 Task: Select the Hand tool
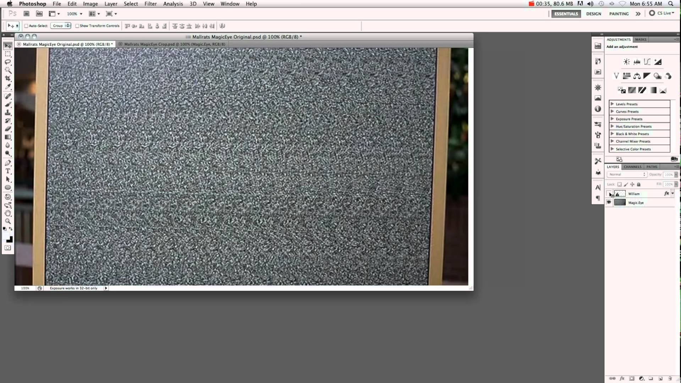click(8, 213)
